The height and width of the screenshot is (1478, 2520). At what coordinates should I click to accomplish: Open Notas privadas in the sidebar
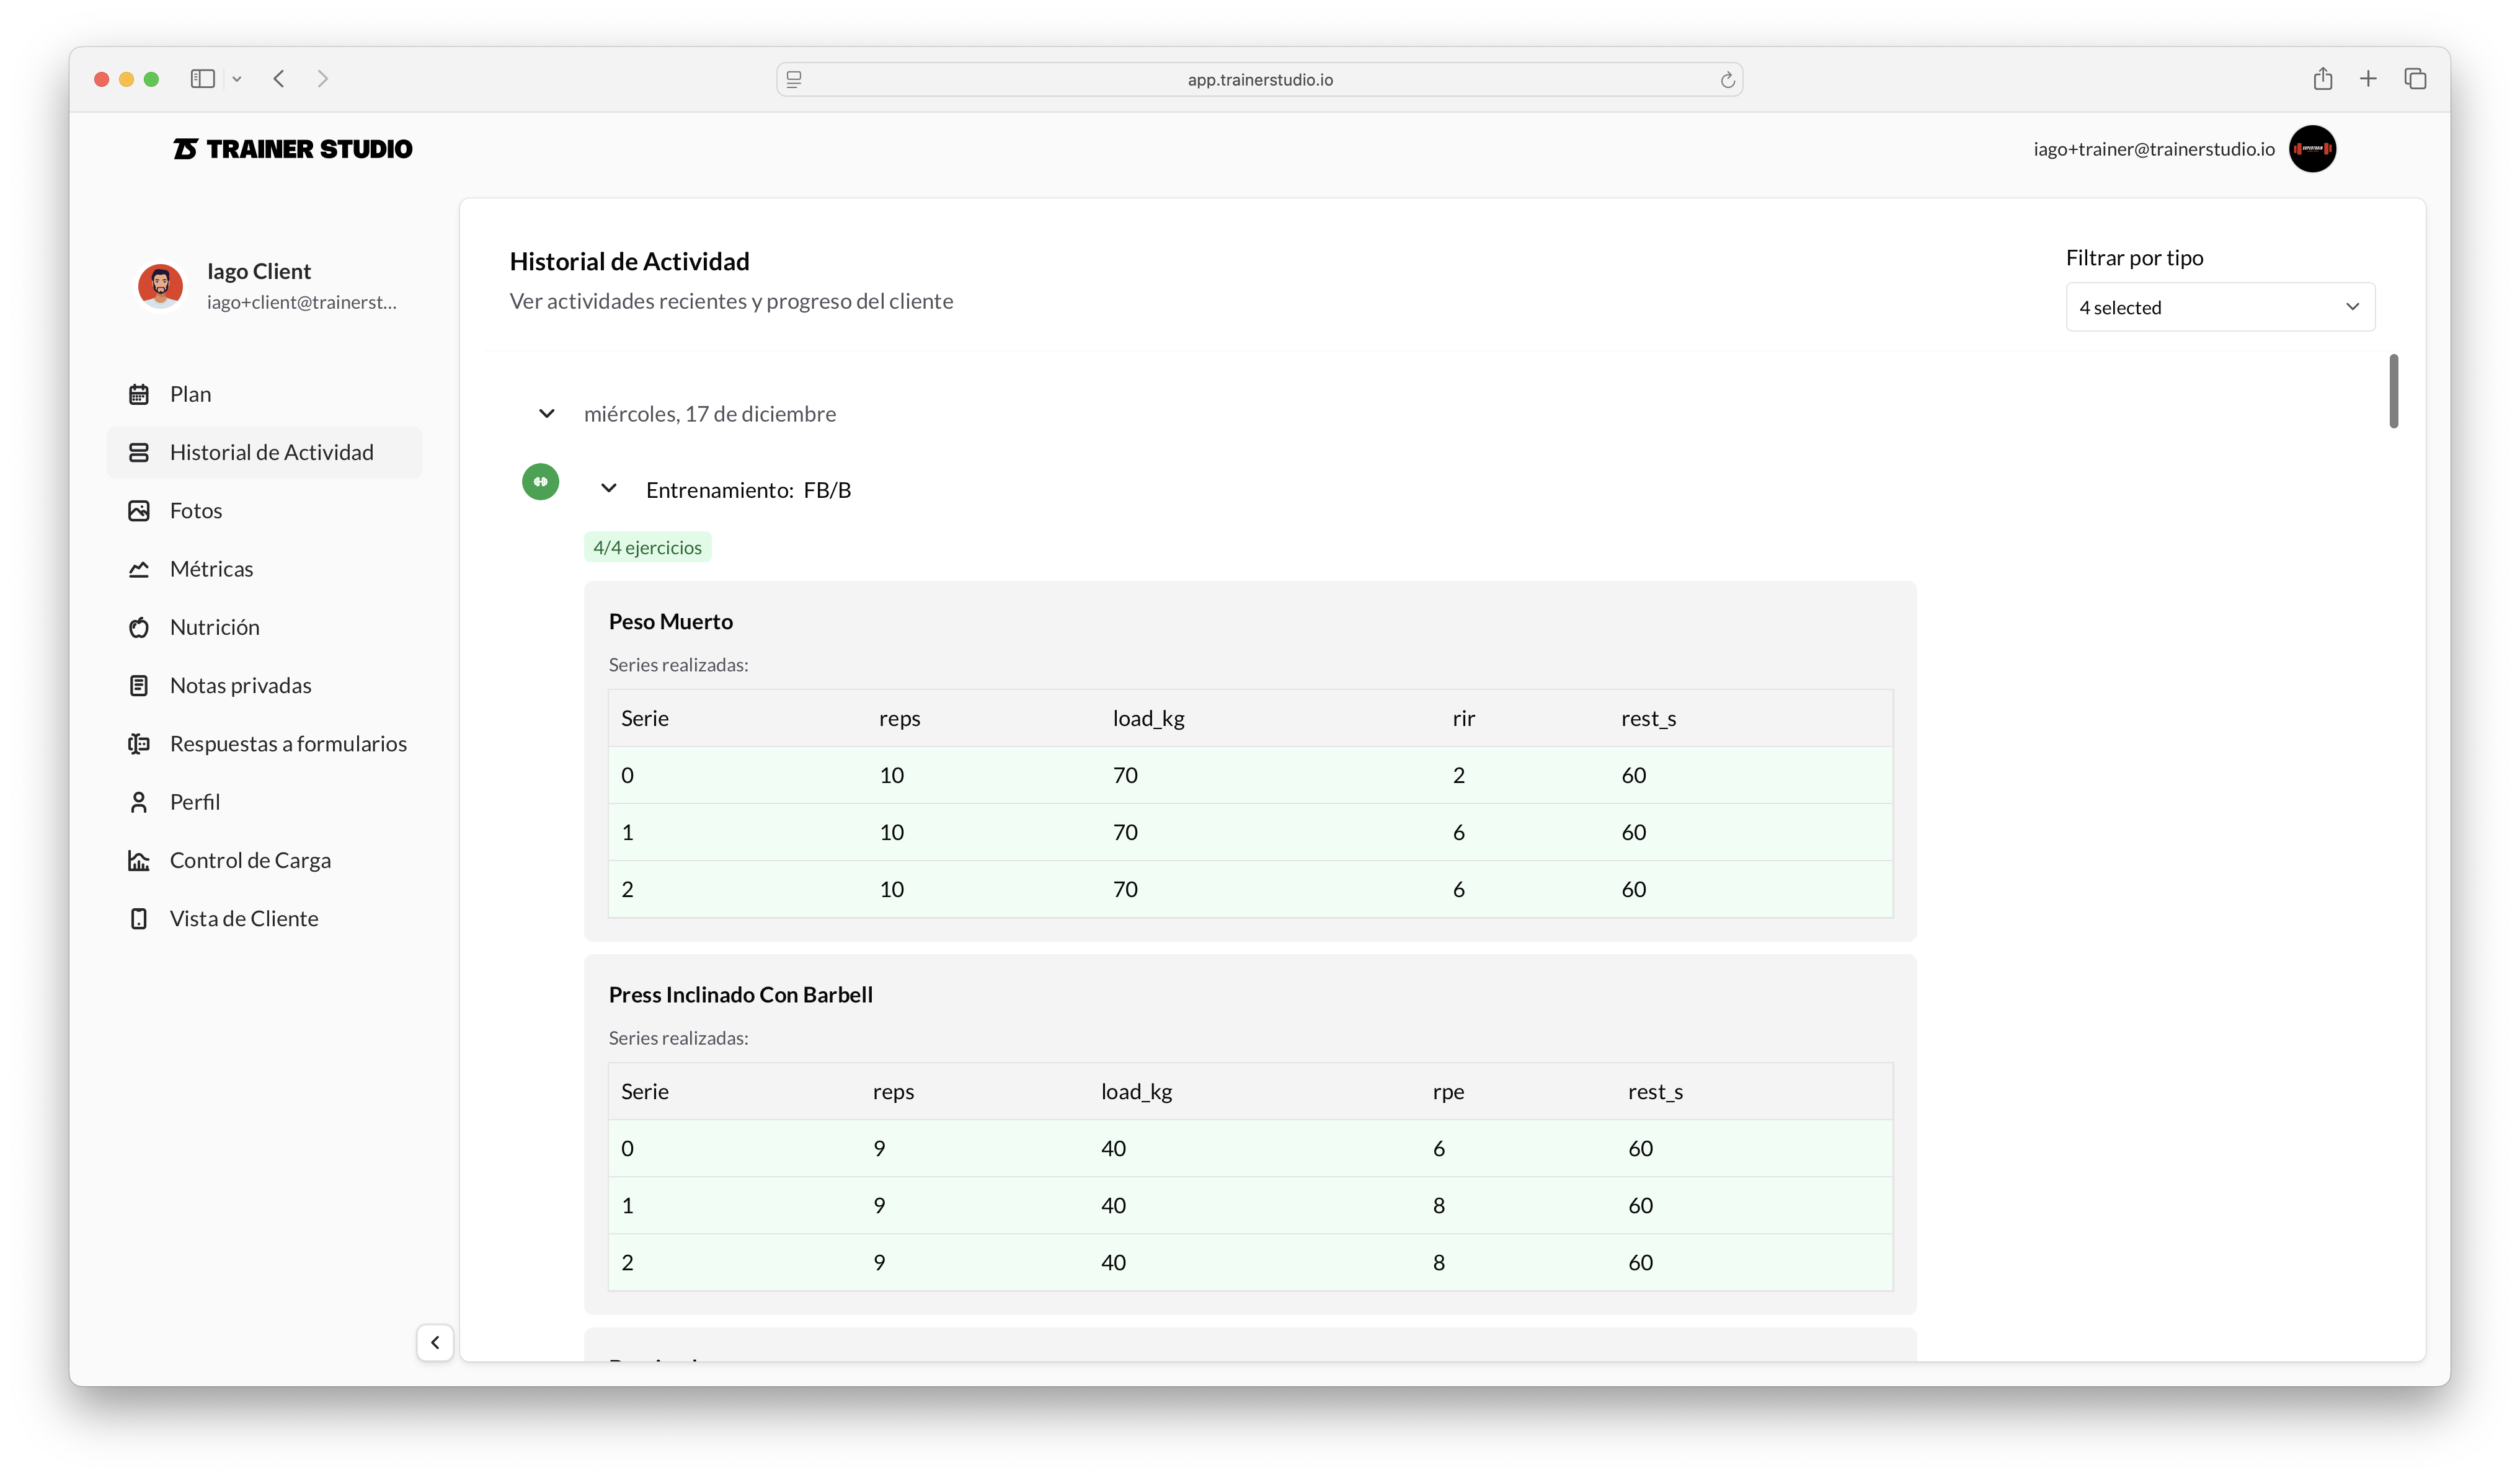(x=240, y=685)
